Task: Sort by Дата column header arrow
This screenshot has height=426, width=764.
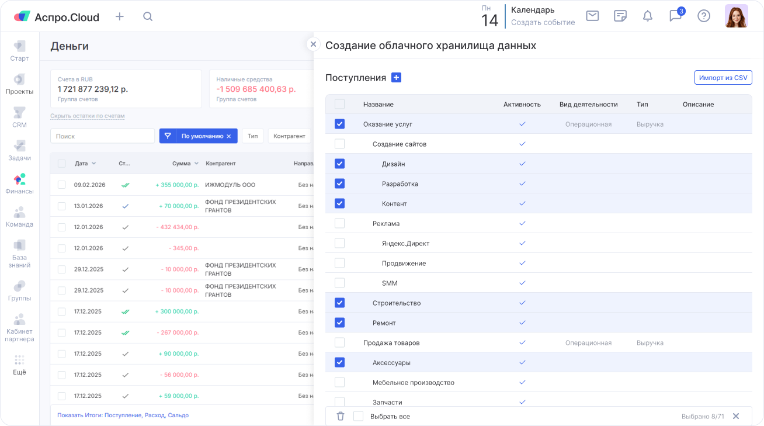Action: (x=93, y=164)
